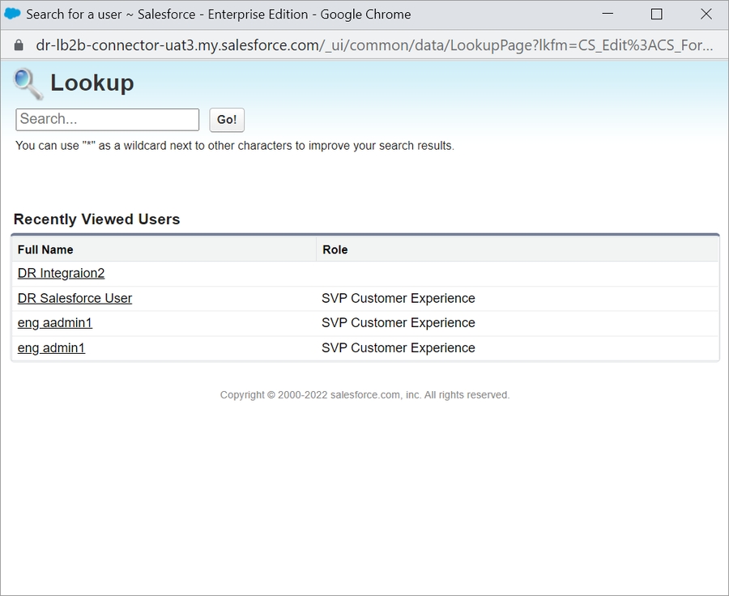Click the role cell in eng admin1 row
This screenshot has height=596, width=729.
398,348
